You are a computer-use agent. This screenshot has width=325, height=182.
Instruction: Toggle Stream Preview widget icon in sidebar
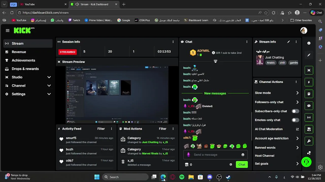[x=309, y=70]
